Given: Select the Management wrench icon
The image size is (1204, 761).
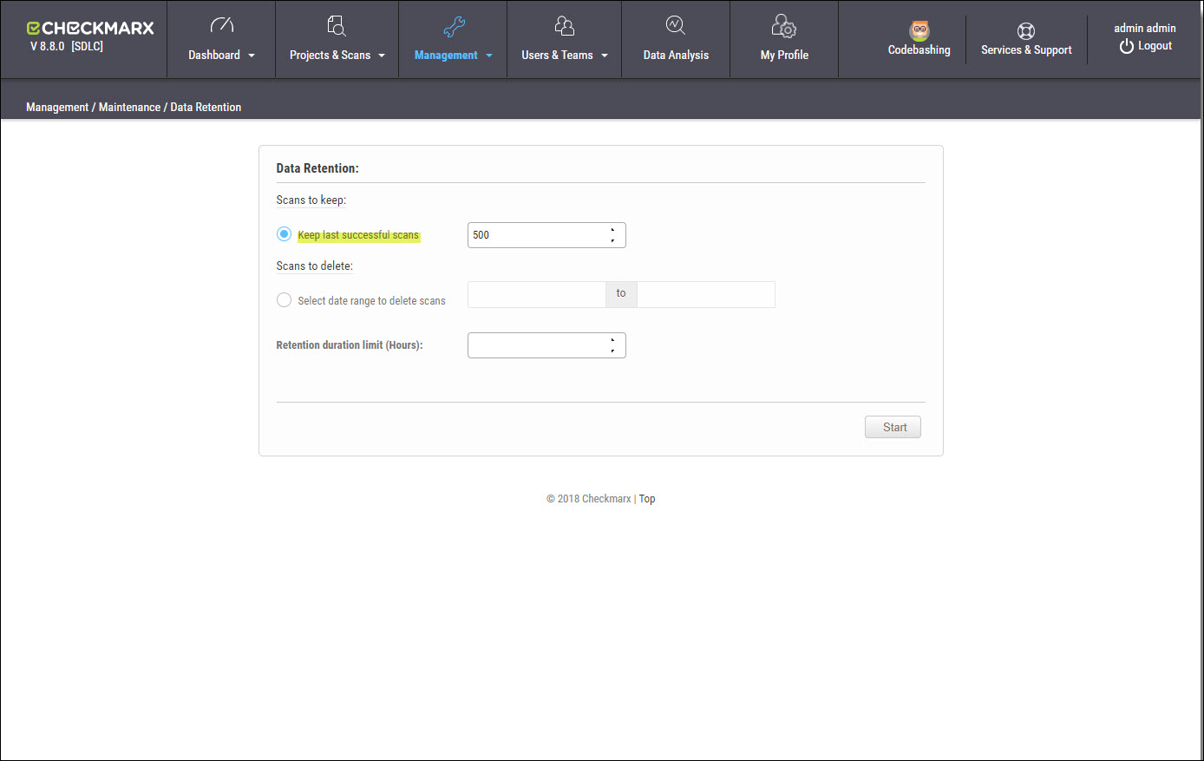Looking at the screenshot, I should coord(452,25).
